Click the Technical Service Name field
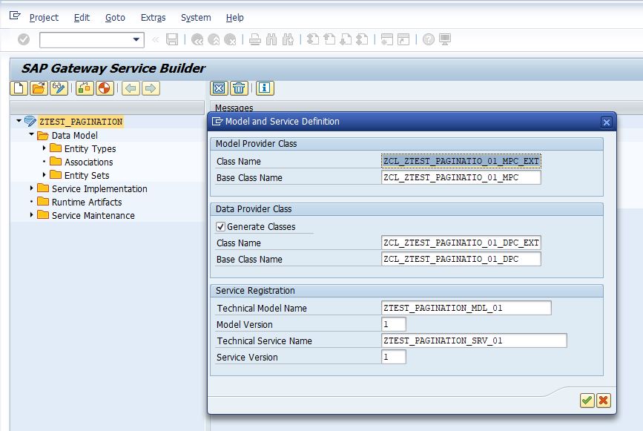This screenshot has height=431, width=643. pos(474,340)
